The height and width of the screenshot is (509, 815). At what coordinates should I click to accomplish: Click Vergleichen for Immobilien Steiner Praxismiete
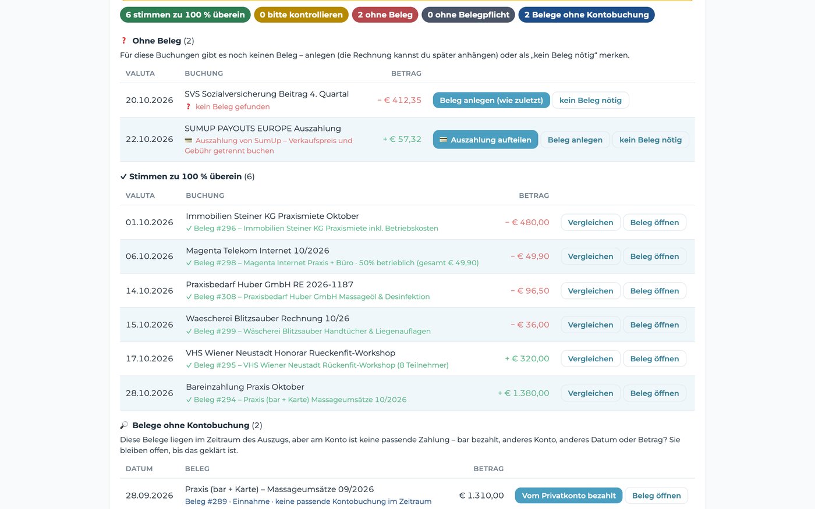[x=590, y=222]
